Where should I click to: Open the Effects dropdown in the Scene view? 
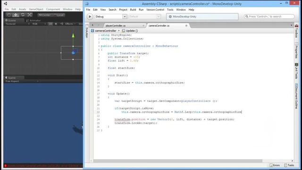pos(70,24)
